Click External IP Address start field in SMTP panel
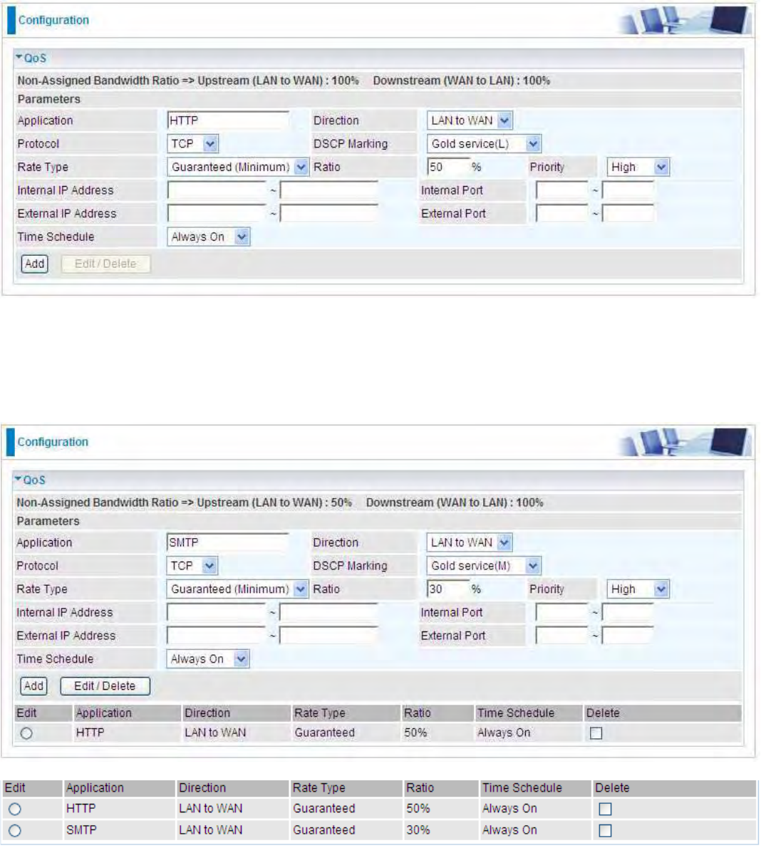The width and height of the screenshot is (761, 848). point(217,636)
